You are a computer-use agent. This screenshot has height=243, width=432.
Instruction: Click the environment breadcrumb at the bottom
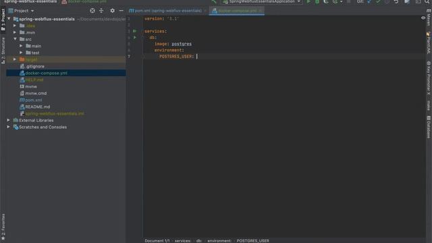point(219,240)
